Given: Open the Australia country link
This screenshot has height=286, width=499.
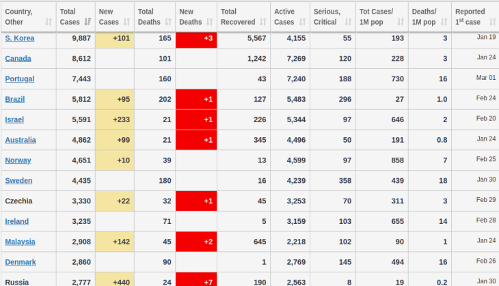Looking at the screenshot, I should [x=21, y=140].
